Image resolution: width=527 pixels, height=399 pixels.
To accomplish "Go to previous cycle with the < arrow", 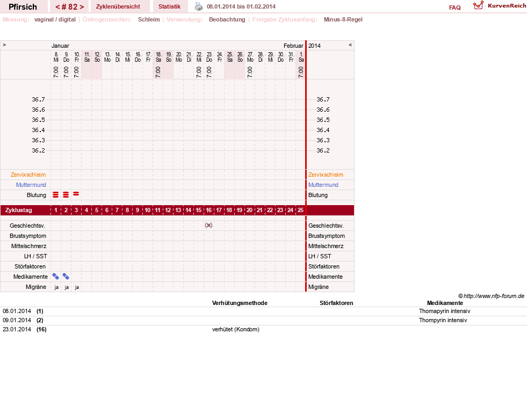I will click(x=57, y=7).
